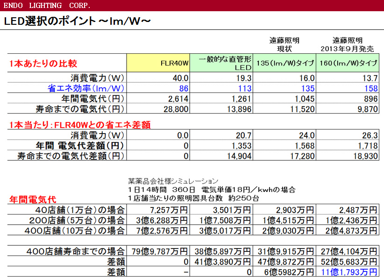Click the value 13,896 cell
Viewport: 384px width, 278px height.
tap(239, 109)
